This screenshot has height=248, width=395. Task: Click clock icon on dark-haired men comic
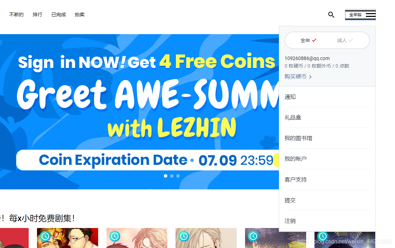click(46, 236)
